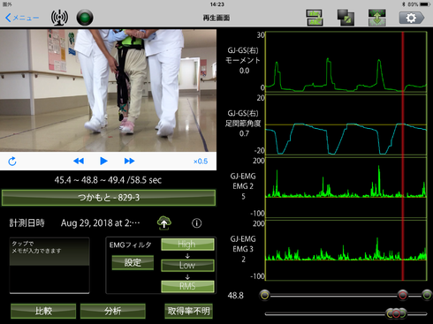This screenshot has height=324, width=433.
Task: Tap the yellow range start slider handle
Action: tap(264, 295)
